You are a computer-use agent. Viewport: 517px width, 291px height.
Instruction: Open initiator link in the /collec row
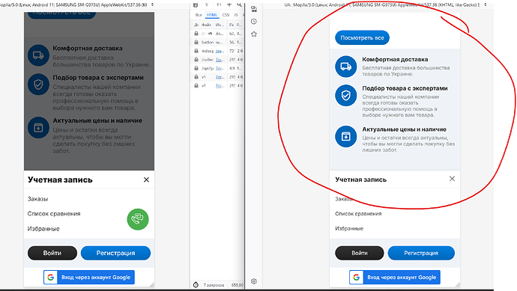tap(220, 60)
